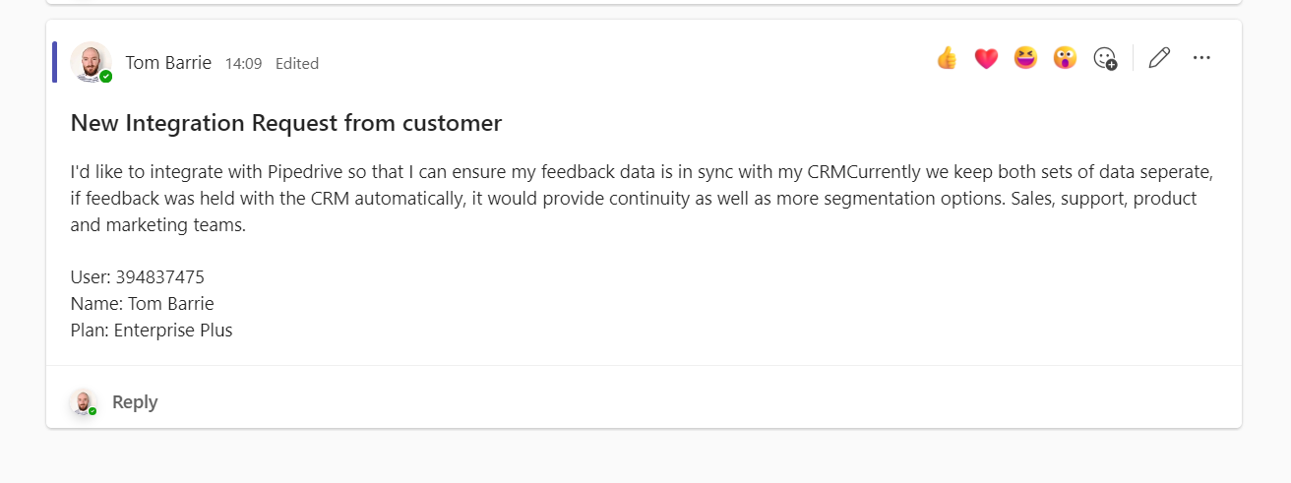This screenshot has width=1291, height=483.
Task: Click the purple bar left of the message
Action: [x=54, y=61]
